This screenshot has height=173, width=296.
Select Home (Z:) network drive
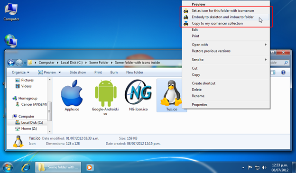tap(26, 128)
